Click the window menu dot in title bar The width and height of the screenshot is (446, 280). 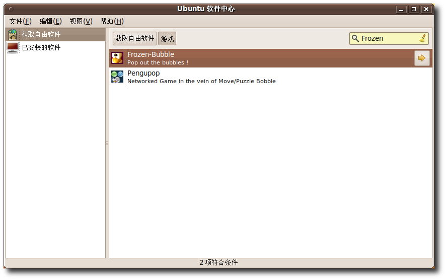(11, 9)
